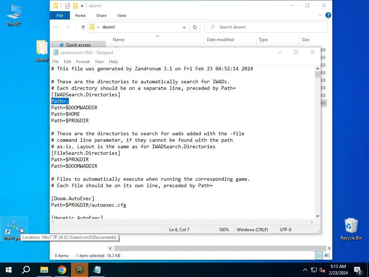Open Notepad Format menu
The image size is (369, 277).
point(83,62)
